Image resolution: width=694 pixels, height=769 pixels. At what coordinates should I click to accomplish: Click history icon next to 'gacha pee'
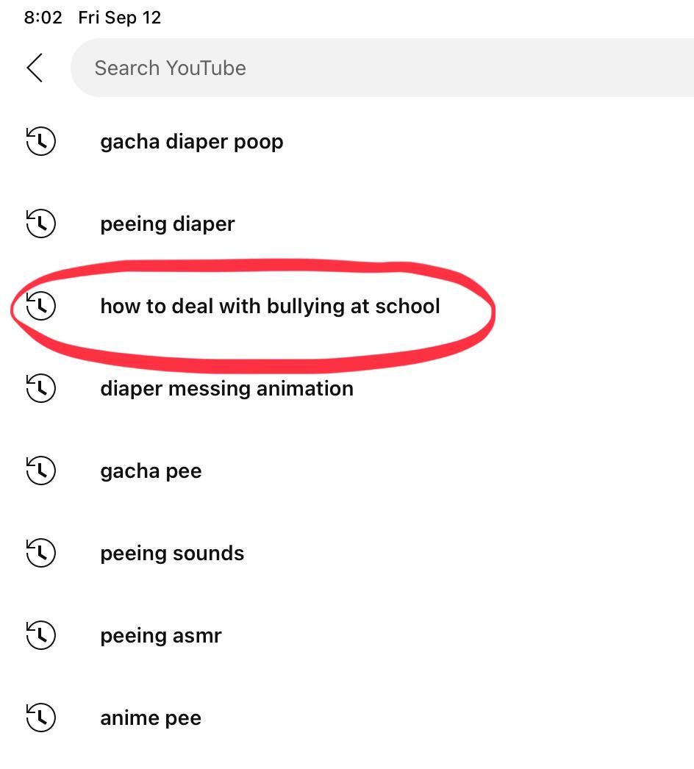coord(40,471)
